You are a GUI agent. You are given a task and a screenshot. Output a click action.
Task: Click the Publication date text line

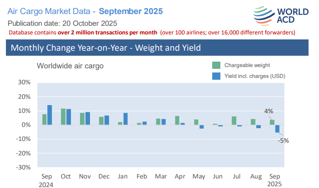click(x=63, y=23)
